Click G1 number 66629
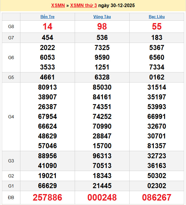 (47, 185)
